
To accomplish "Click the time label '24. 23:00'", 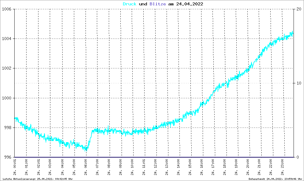I will 282,167.
